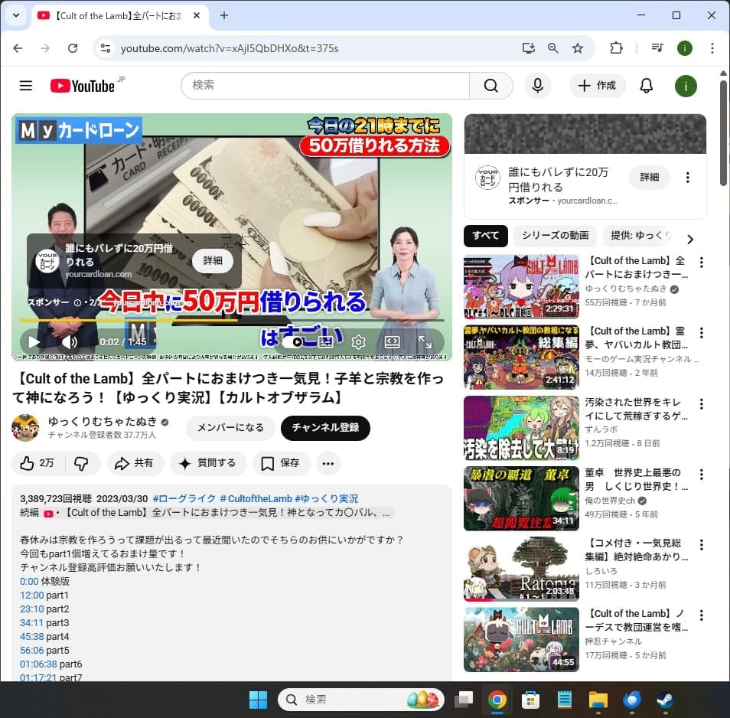Screen dimensions: 730x718
Task: Open the Ratopia 2:03:48 thumbnail
Action: coord(521,569)
